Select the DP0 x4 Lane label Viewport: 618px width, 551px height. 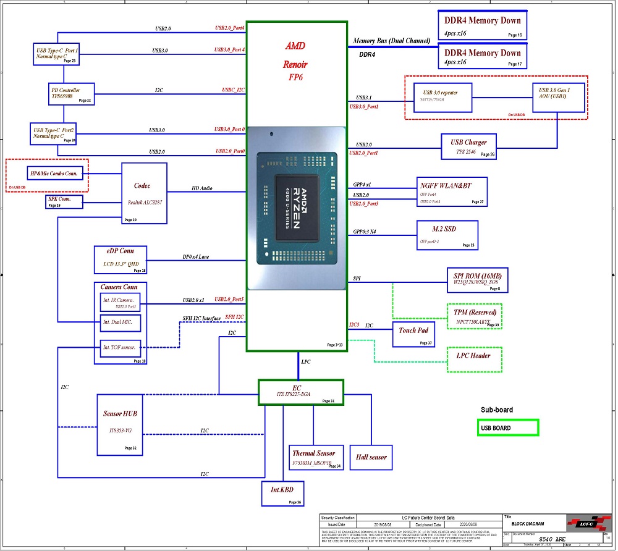click(x=197, y=258)
